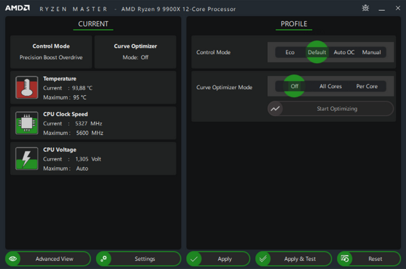
Task: Click the CPU Clock Speed heading
Action: click(65, 114)
